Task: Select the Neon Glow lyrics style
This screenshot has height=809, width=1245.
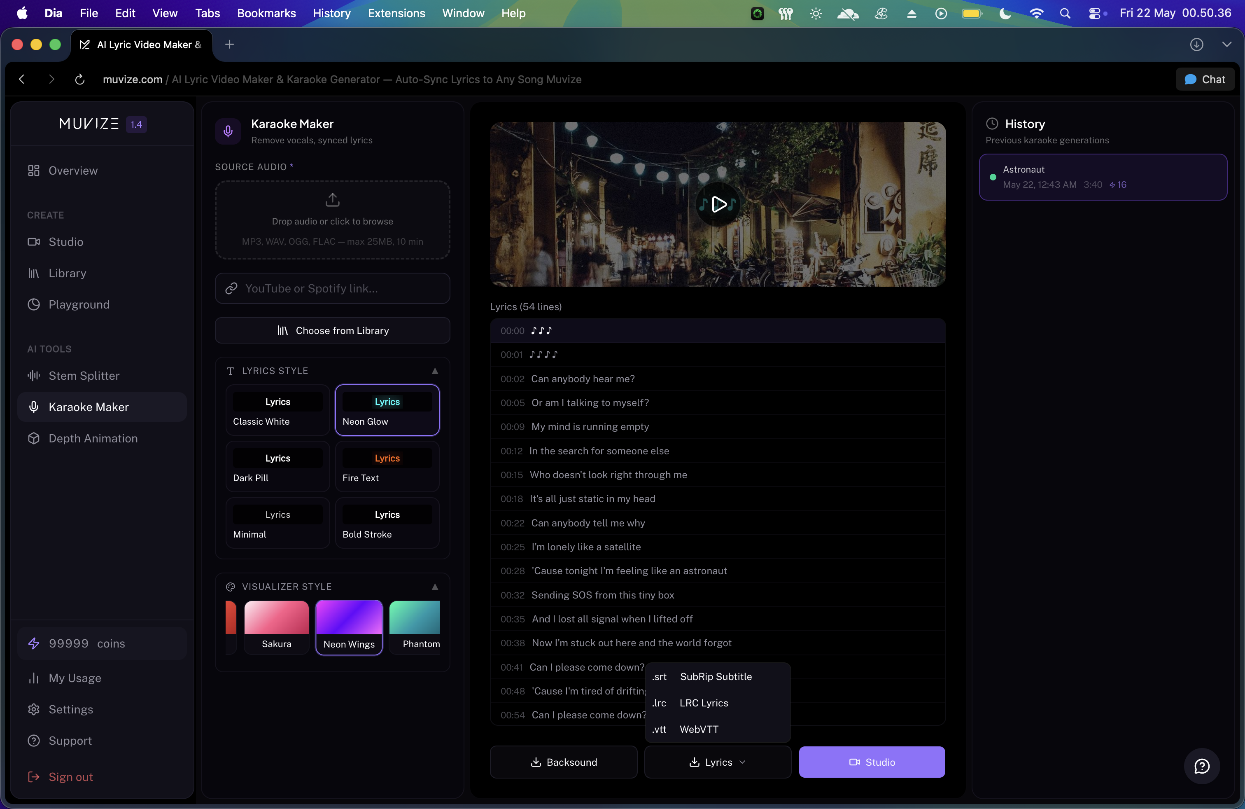Action: [x=387, y=410]
